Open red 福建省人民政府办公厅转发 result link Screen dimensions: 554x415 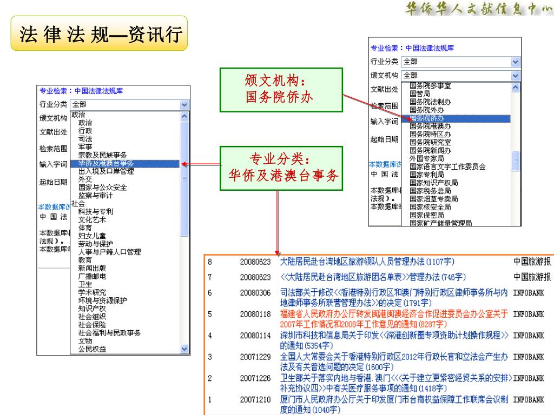coord(394,319)
